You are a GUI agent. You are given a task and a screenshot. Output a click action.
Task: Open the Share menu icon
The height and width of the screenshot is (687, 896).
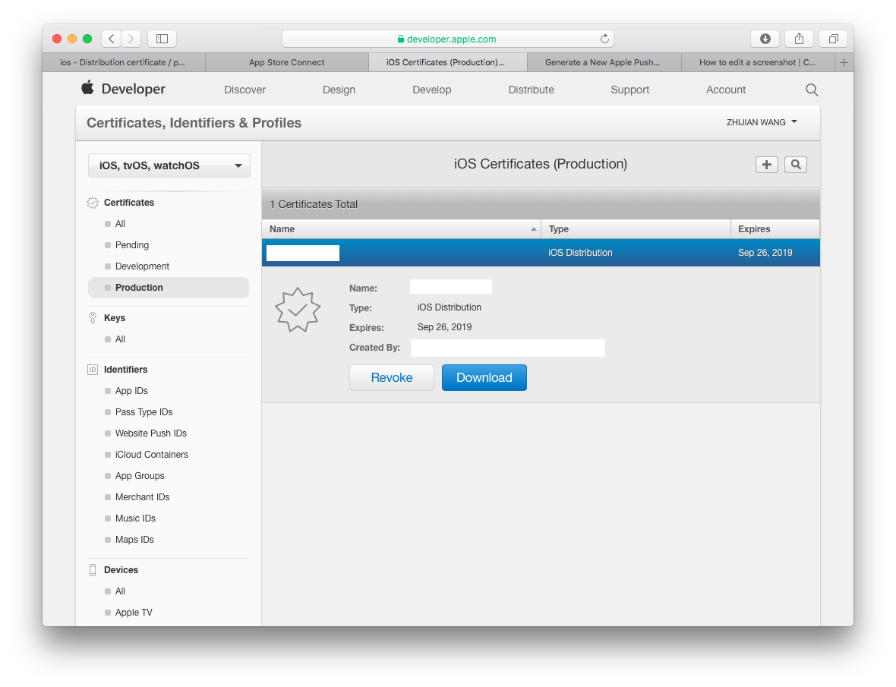tap(799, 39)
